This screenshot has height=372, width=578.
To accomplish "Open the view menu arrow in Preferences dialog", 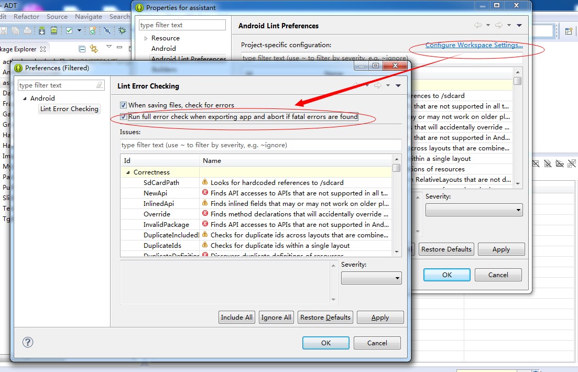I will [x=398, y=85].
